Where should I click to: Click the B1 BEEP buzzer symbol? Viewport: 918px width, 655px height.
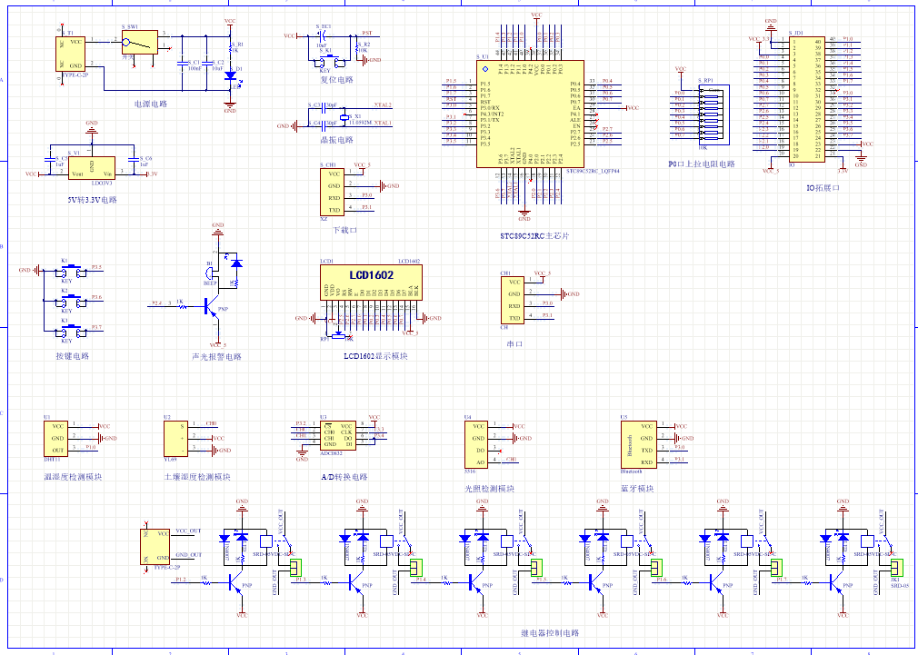tap(212, 272)
